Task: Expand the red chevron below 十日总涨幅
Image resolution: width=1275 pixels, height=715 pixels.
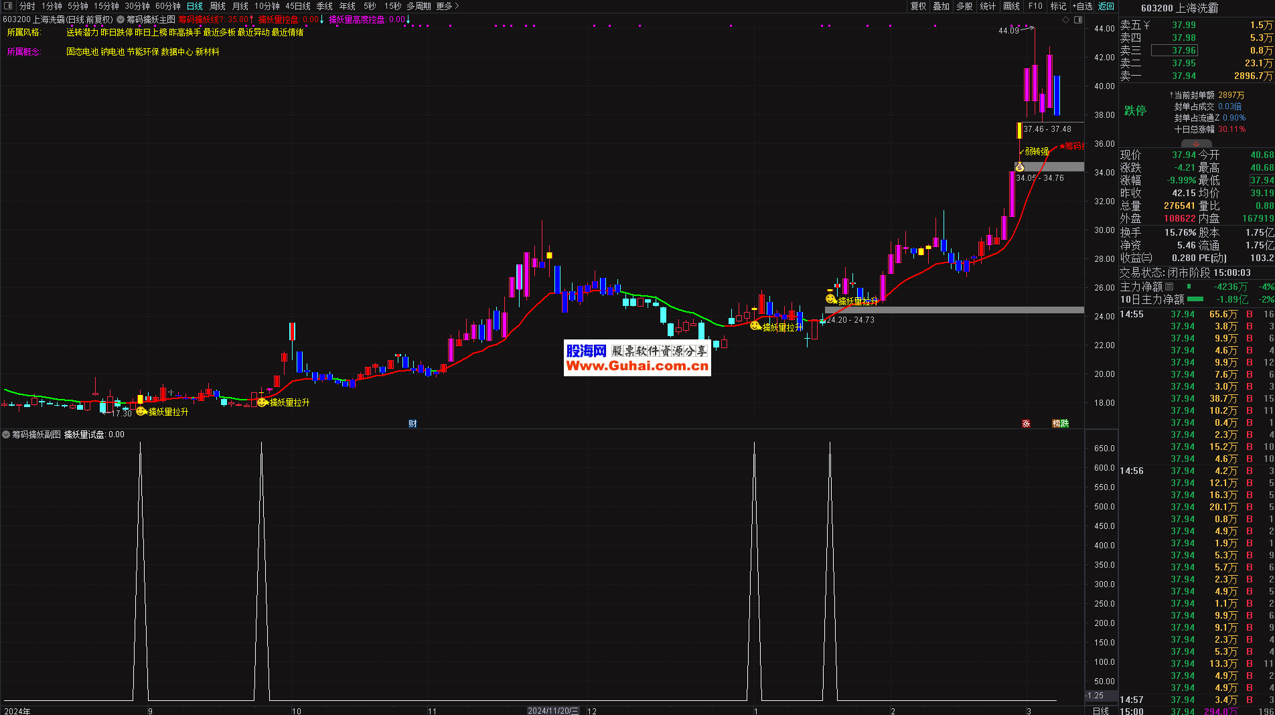Action: click(x=1196, y=144)
